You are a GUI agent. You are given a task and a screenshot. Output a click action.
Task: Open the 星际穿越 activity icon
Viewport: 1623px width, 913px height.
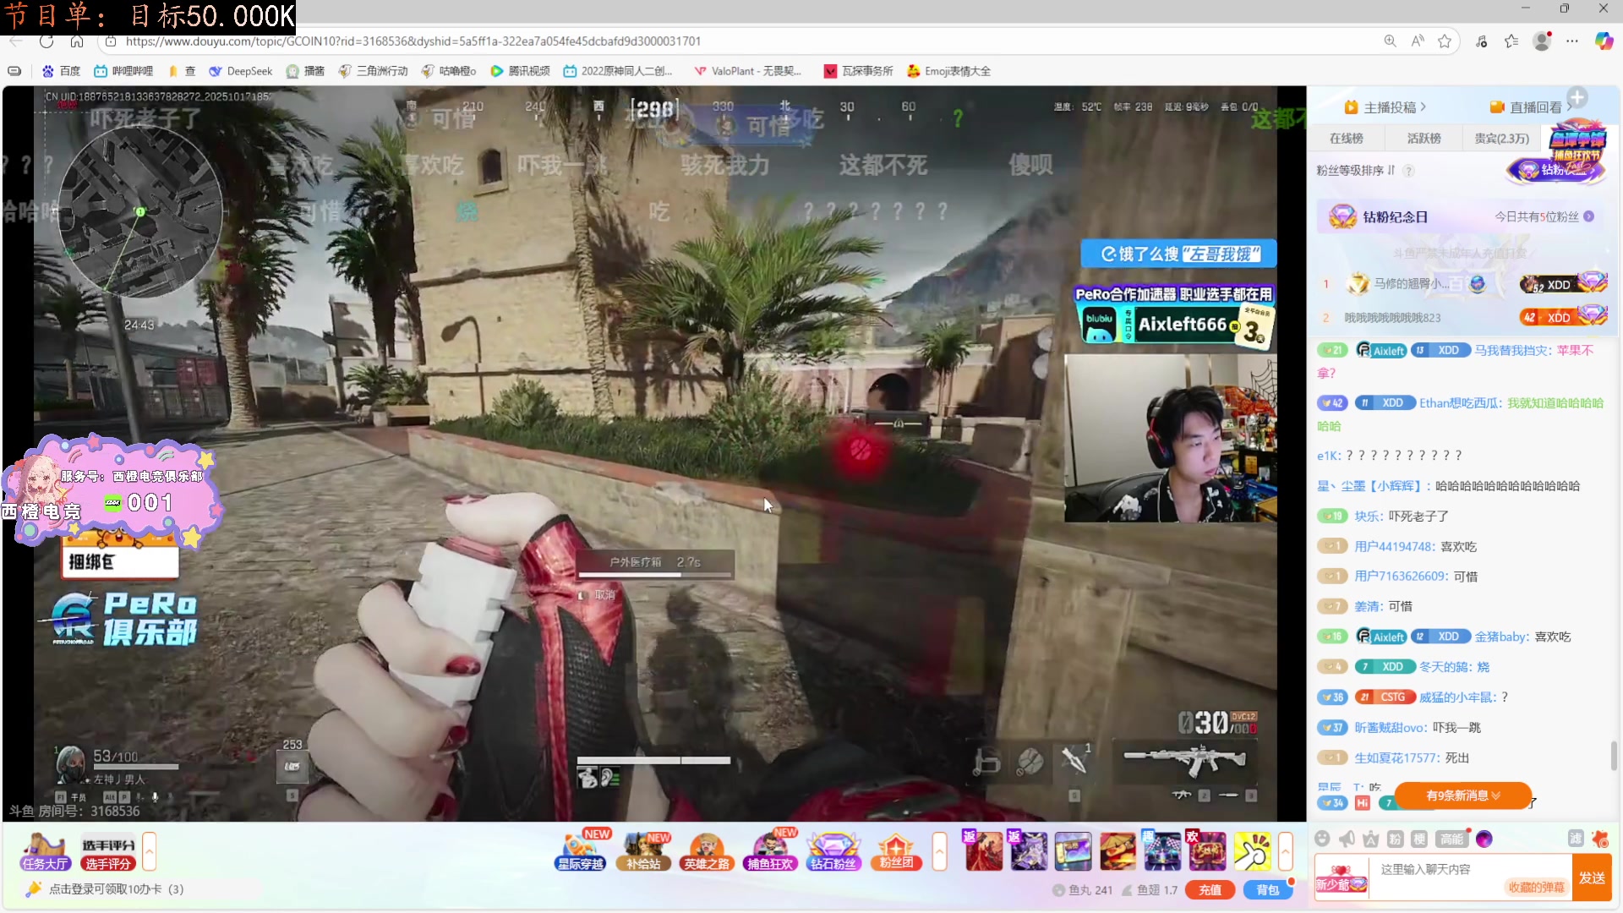(x=580, y=851)
